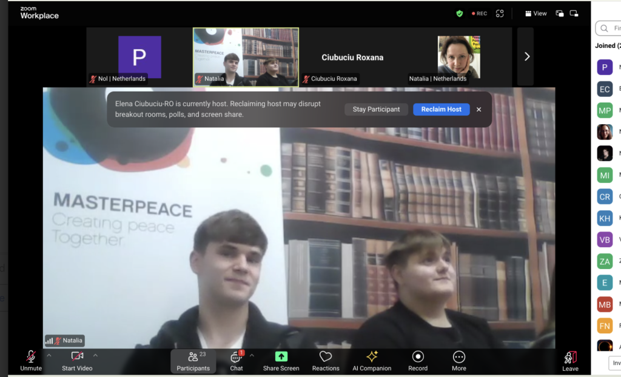Click the Reclaim Host button
The width and height of the screenshot is (621, 377).
pyautogui.click(x=441, y=110)
